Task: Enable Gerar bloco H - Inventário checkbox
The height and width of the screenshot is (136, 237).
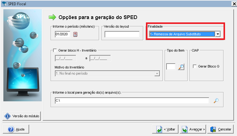Action: pos(55,50)
